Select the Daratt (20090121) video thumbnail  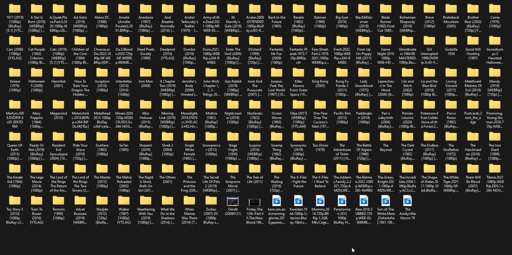(x=233, y=201)
